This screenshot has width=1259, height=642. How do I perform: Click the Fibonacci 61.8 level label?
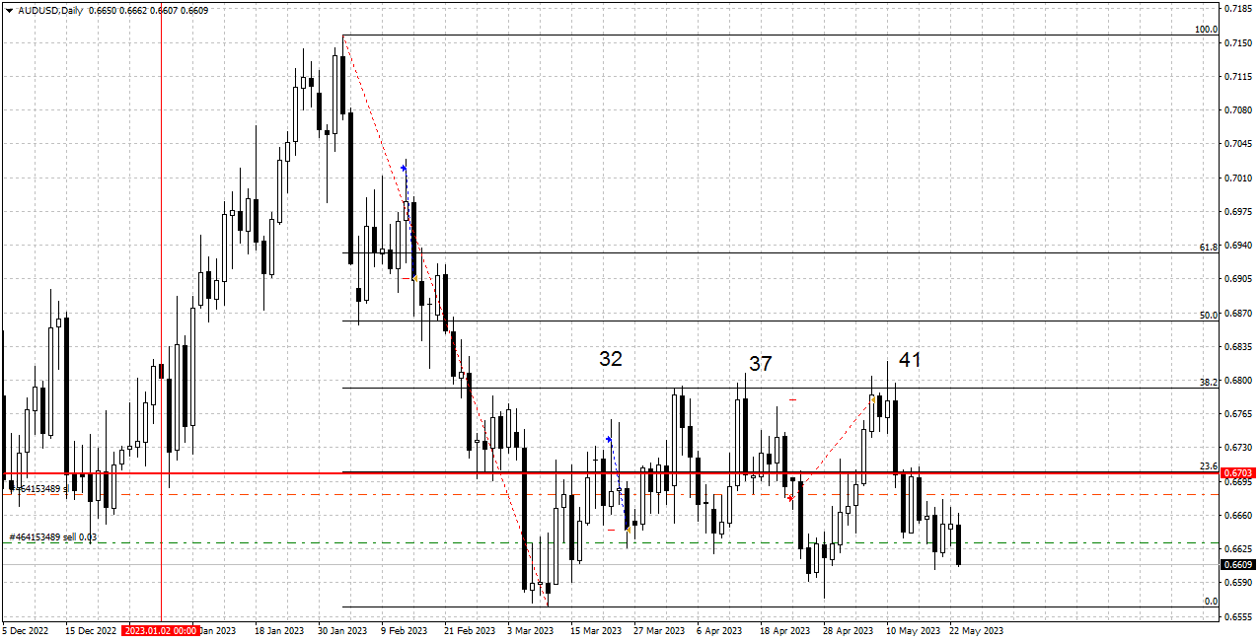click(x=1208, y=247)
